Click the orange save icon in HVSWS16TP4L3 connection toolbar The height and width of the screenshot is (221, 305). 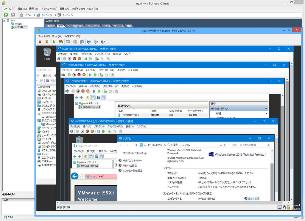pyautogui.click(x=84, y=75)
